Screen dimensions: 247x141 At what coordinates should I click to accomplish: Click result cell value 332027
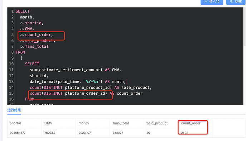pos(118,133)
